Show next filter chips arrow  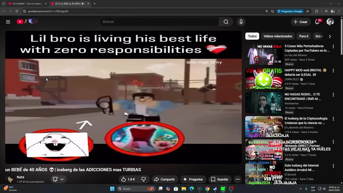click(330, 36)
